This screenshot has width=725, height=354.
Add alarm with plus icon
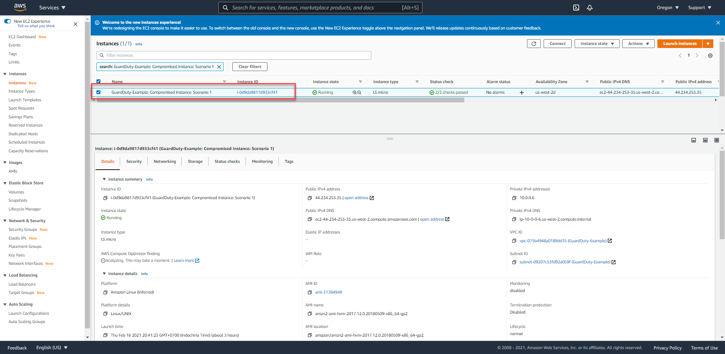pyautogui.click(x=522, y=93)
